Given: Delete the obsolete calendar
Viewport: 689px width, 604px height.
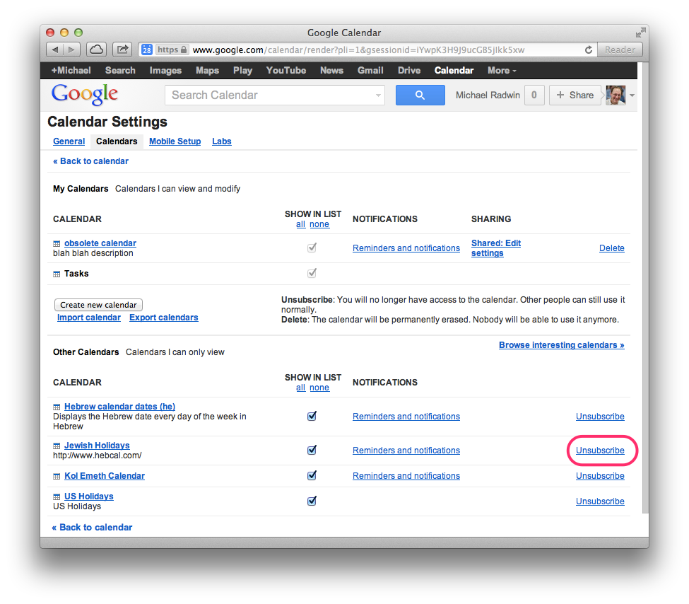Looking at the screenshot, I should click(612, 248).
